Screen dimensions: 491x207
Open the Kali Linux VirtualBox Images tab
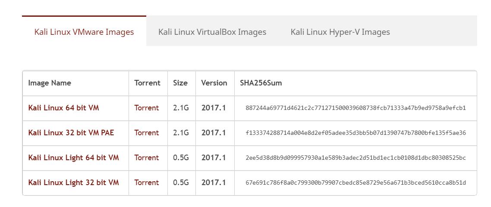212,32
